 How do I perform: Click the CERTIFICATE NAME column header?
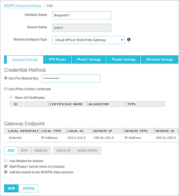click(x=67, y=104)
